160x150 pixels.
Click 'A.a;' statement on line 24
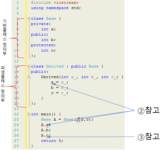(46, 125)
